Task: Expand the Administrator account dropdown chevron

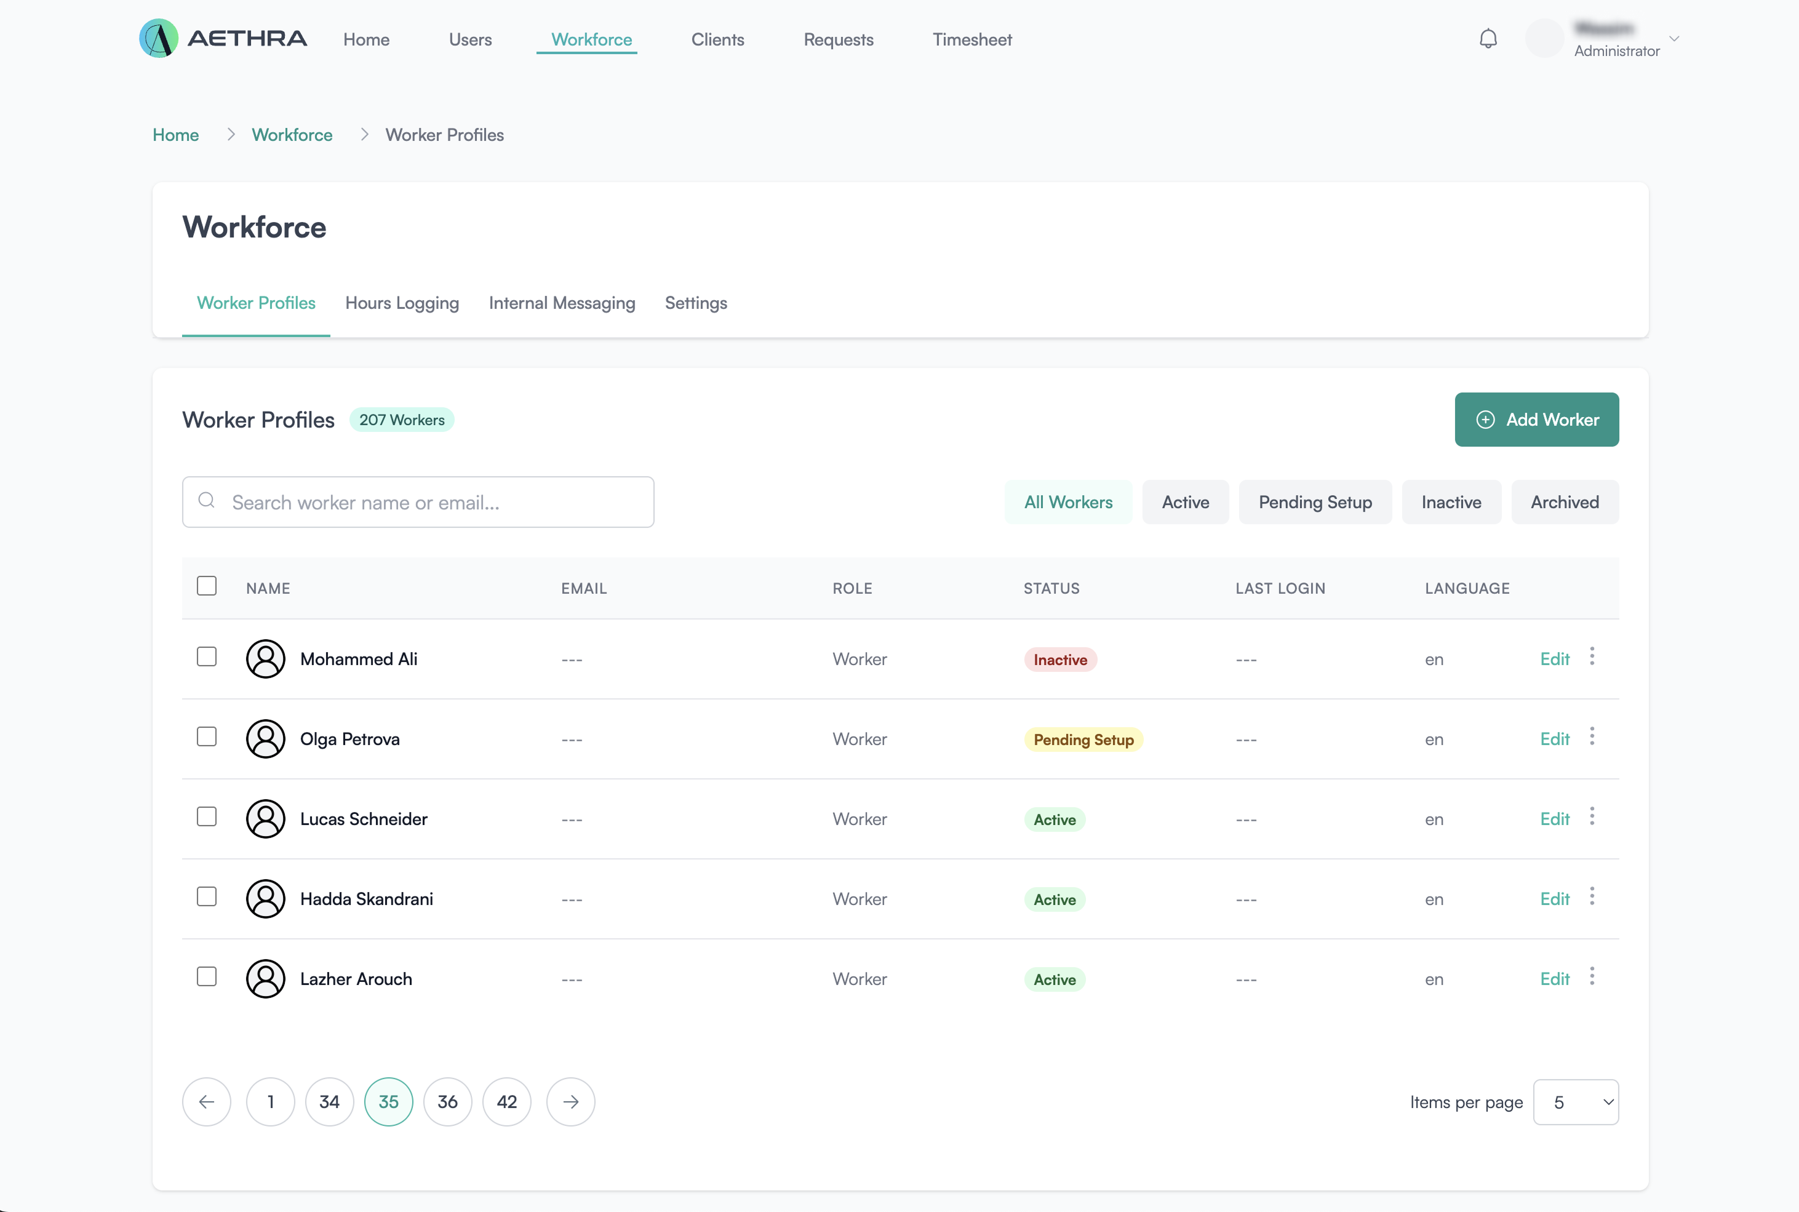Action: (x=1674, y=39)
